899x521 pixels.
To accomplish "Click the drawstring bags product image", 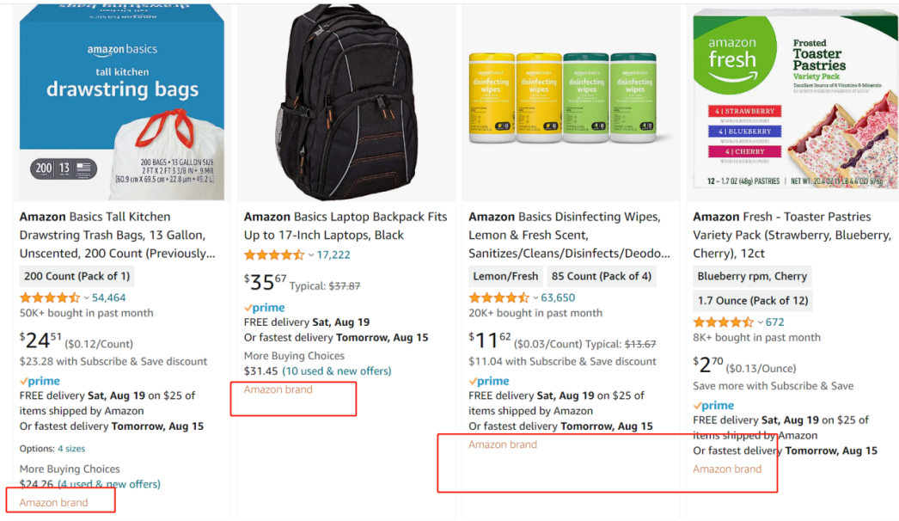I will click(x=121, y=102).
